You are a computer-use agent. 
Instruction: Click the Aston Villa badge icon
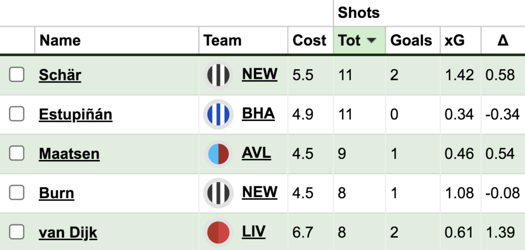pyautogui.click(x=219, y=153)
